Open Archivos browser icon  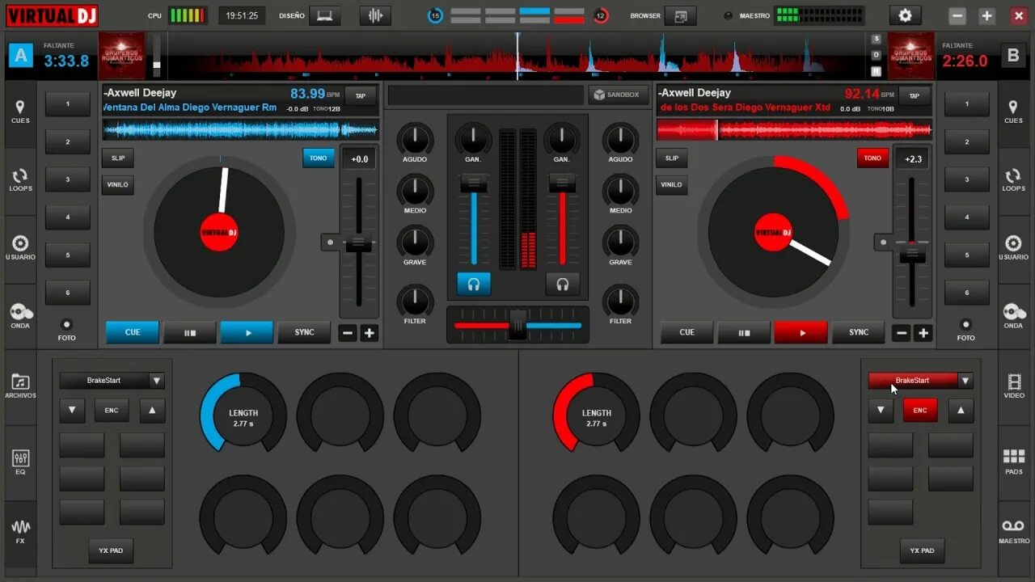20,386
